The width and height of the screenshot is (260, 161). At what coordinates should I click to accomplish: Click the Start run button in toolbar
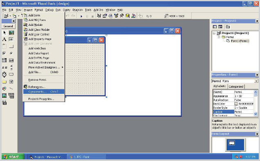point(81,16)
